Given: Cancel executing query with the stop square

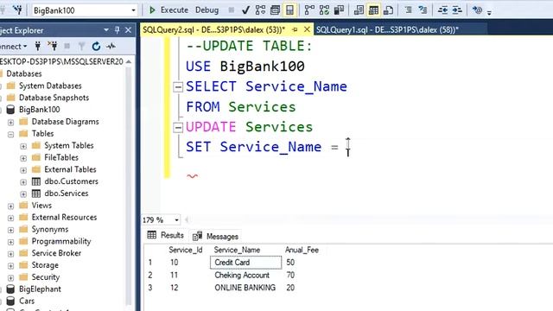Looking at the screenshot, I should 231,10.
